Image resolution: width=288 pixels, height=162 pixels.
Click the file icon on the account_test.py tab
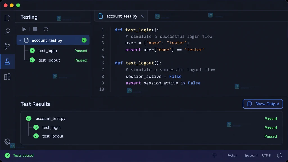[101, 16]
